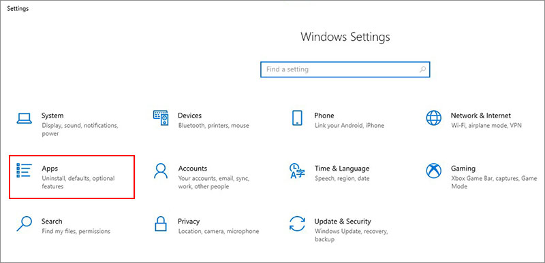Click 'Speech, region, date' description
The height and width of the screenshot is (263, 545).
[x=342, y=179]
